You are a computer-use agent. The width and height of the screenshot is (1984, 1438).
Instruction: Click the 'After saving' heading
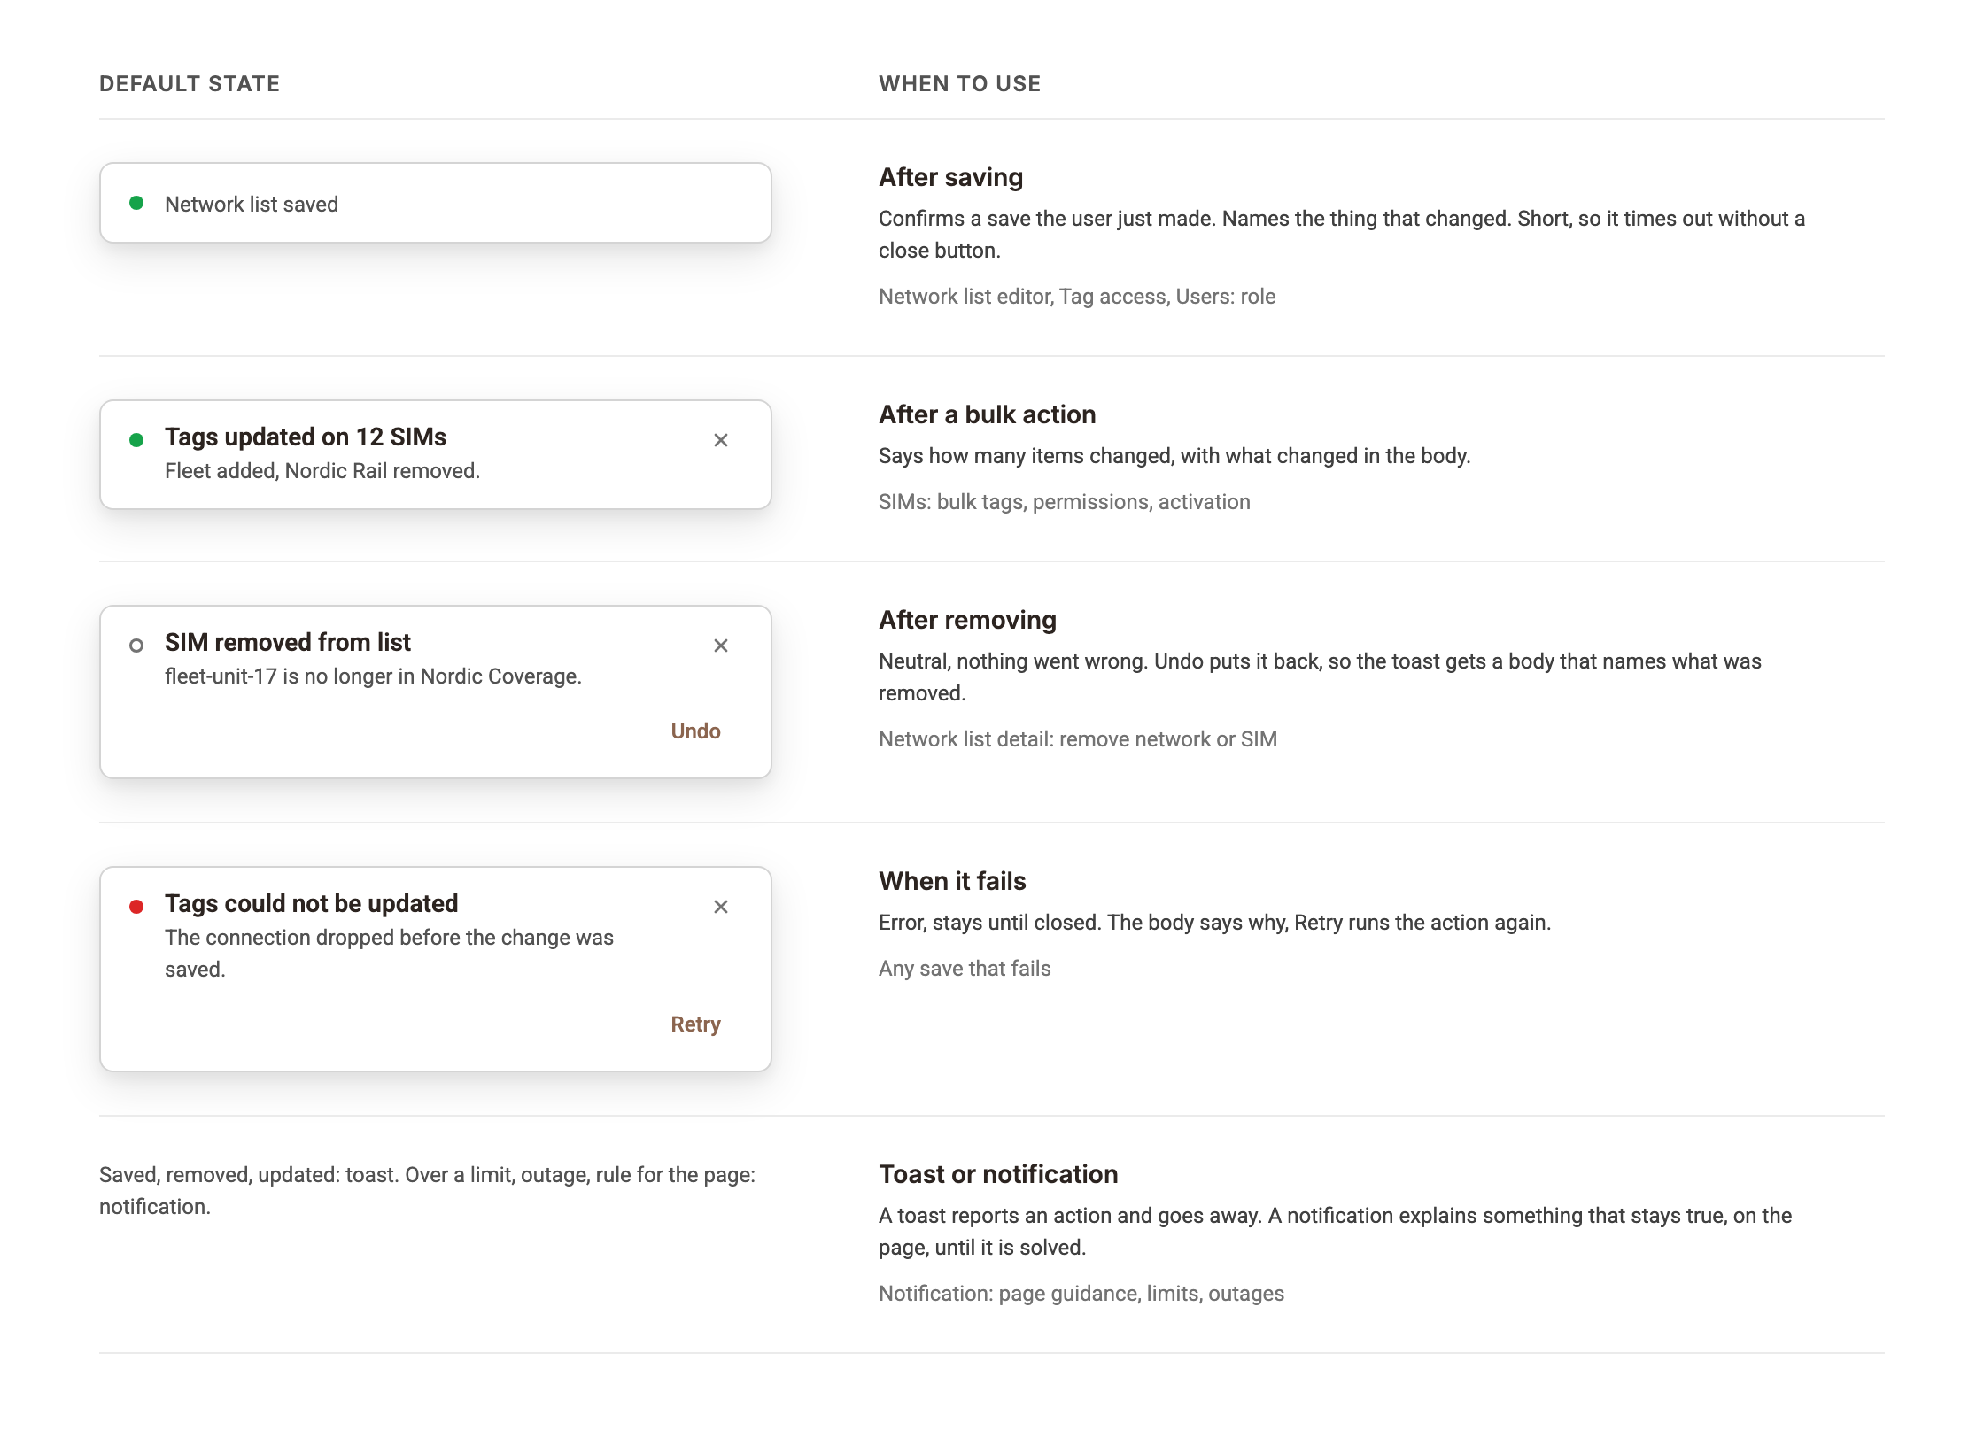point(951,177)
